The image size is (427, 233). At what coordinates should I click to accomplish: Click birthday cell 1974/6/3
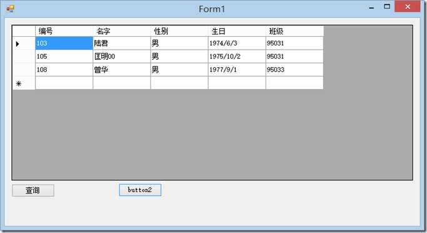[x=237, y=43]
